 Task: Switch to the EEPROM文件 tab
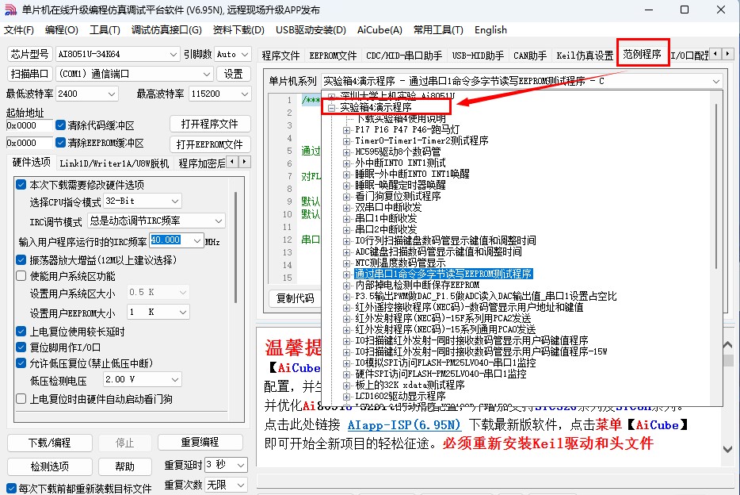[333, 56]
